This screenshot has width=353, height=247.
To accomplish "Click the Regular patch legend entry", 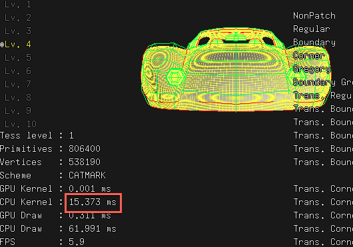I will click(312, 29).
